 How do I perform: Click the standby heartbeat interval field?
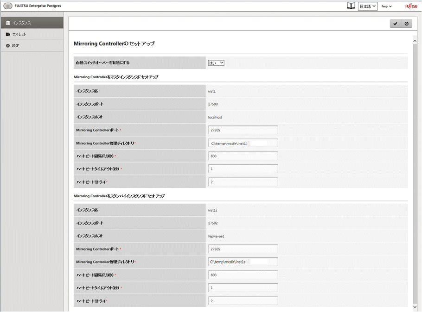(x=243, y=275)
